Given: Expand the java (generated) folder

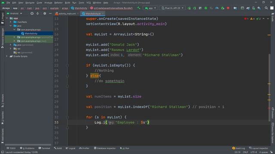Looking at the screenshot, I should pyautogui.click(x=10, y=45).
